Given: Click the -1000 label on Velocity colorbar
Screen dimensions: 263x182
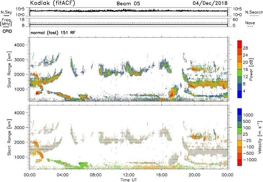Looking at the screenshot, I should pos(250,160).
